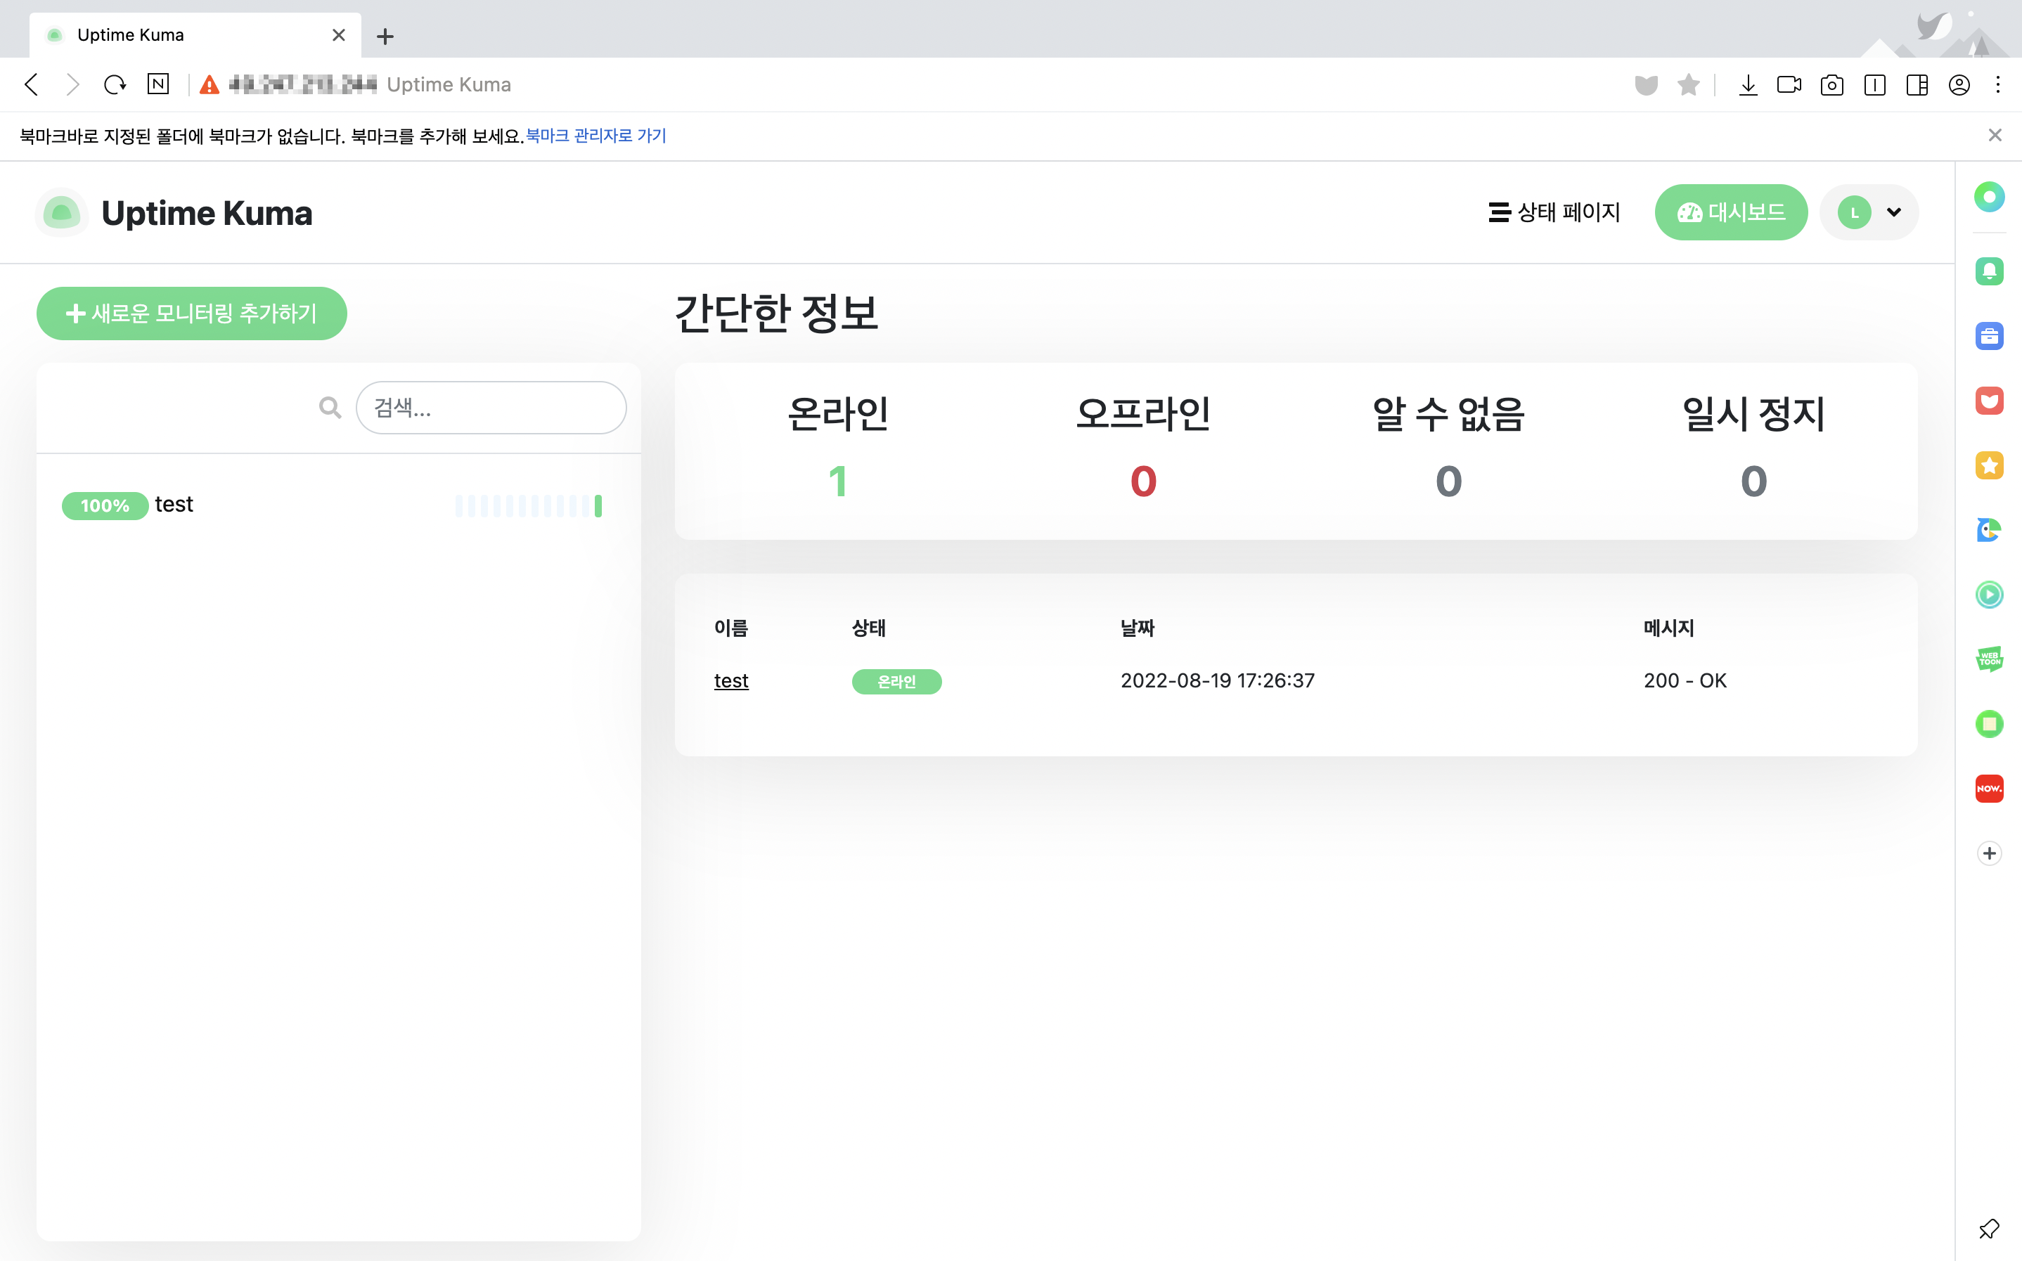The height and width of the screenshot is (1261, 2022).
Task: Open the test link in the table
Action: click(730, 680)
